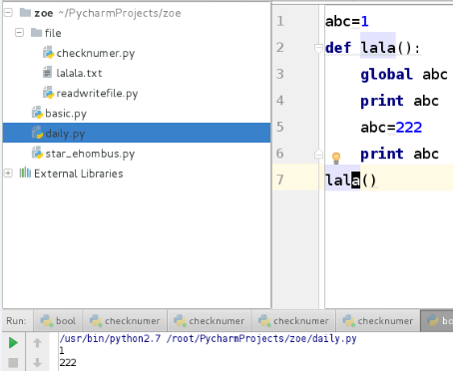Image resolution: width=453 pixels, height=371 pixels.
Task: Rerun the program with the green play button
Action: (13, 343)
